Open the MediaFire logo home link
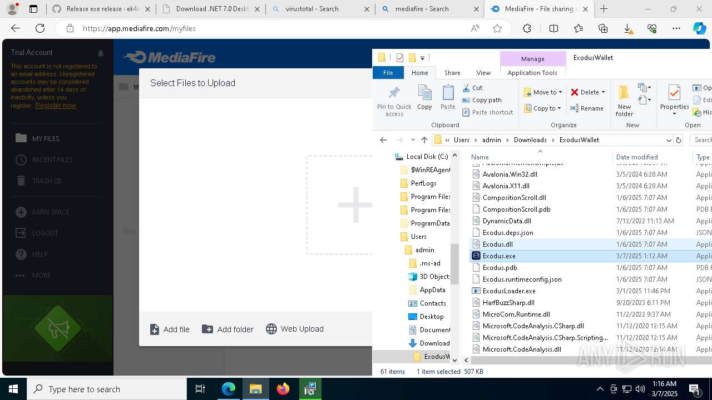 pyautogui.click(x=170, y=57)
